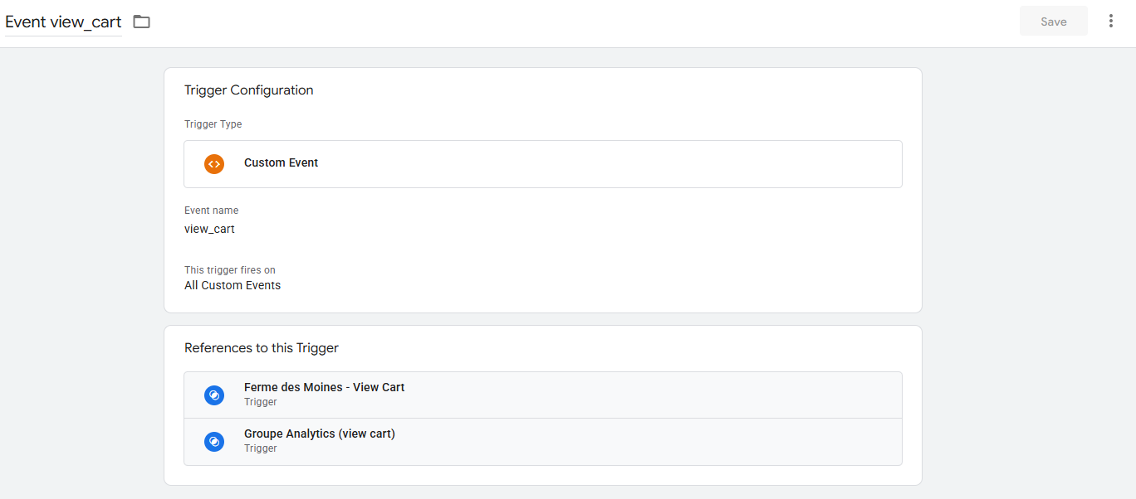The height and width of the screenshot is (499, 1136).
Task: Click the 'References to this Trigger' heading
Action: pos(262,348)
